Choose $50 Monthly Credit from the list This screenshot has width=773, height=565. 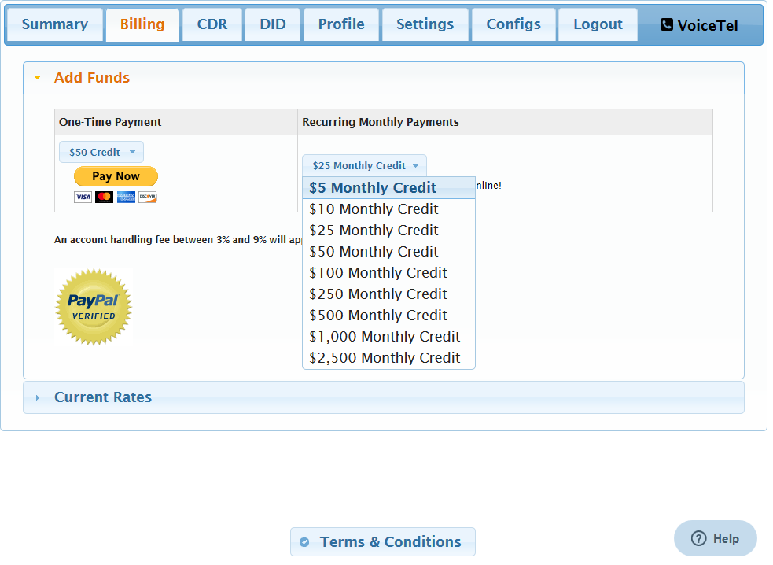(388, 252)
